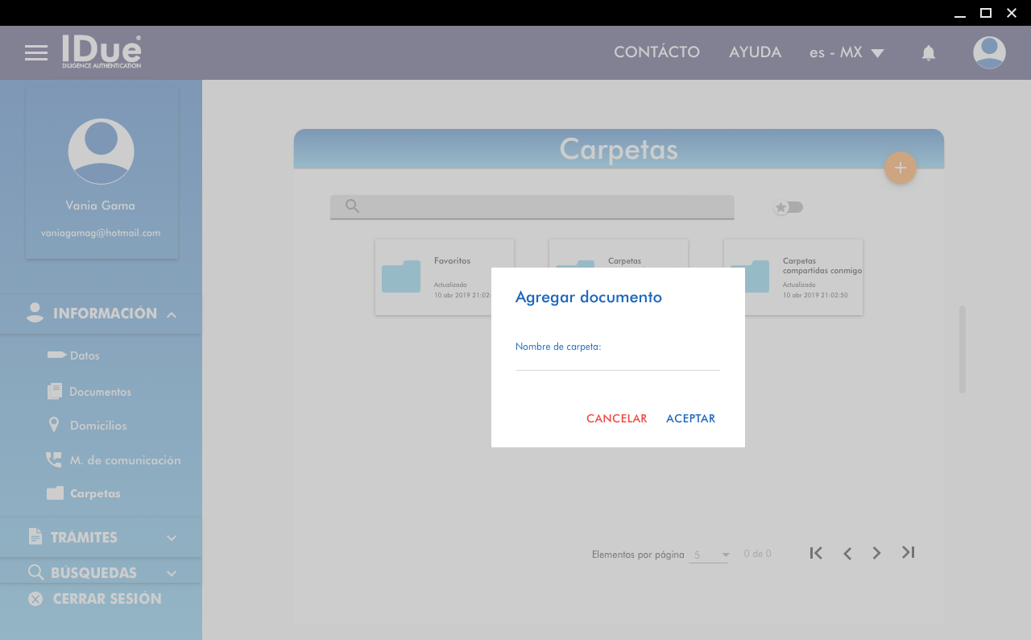Click the CANCELAR button

click(x=616, y=419)
